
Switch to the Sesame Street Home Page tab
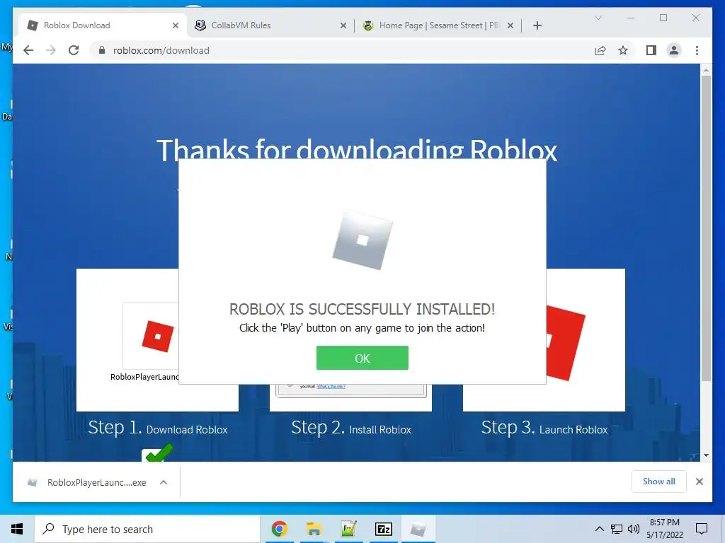[x=437, y=25]
